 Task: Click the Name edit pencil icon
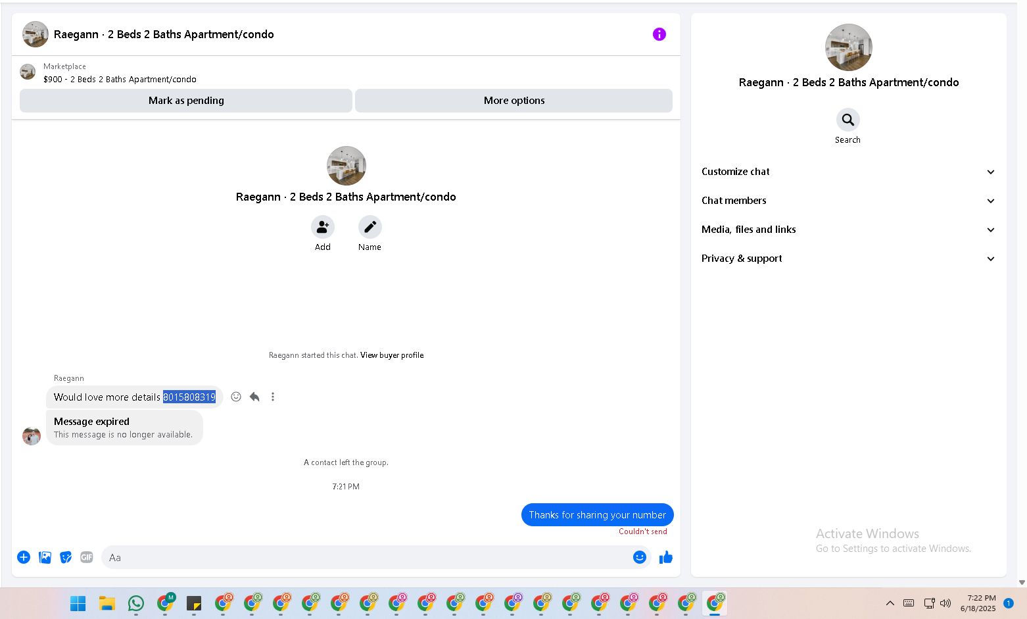(370, 227)
